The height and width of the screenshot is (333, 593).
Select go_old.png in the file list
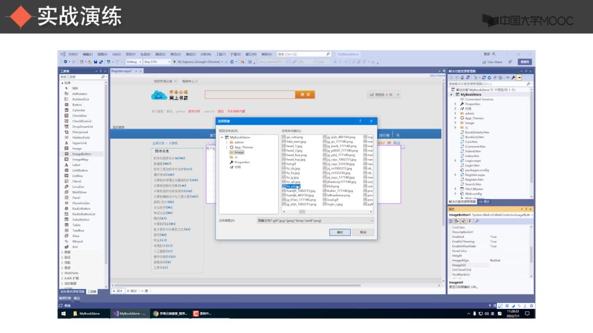(292, 137)
